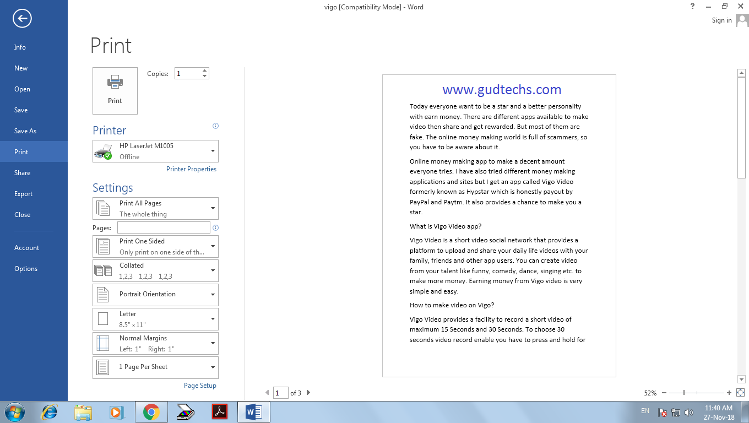Click the info icon next to Pages field
The height and width of the screenshot is (423, 749).
215,227
